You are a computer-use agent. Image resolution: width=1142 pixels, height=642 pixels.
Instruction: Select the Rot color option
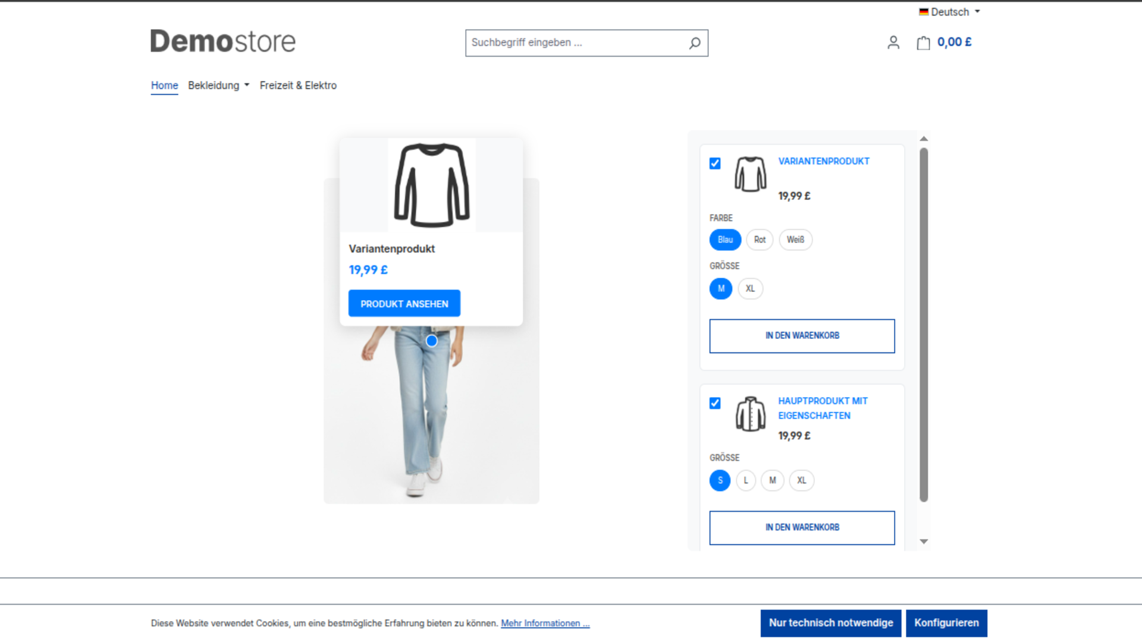point(760,240)
